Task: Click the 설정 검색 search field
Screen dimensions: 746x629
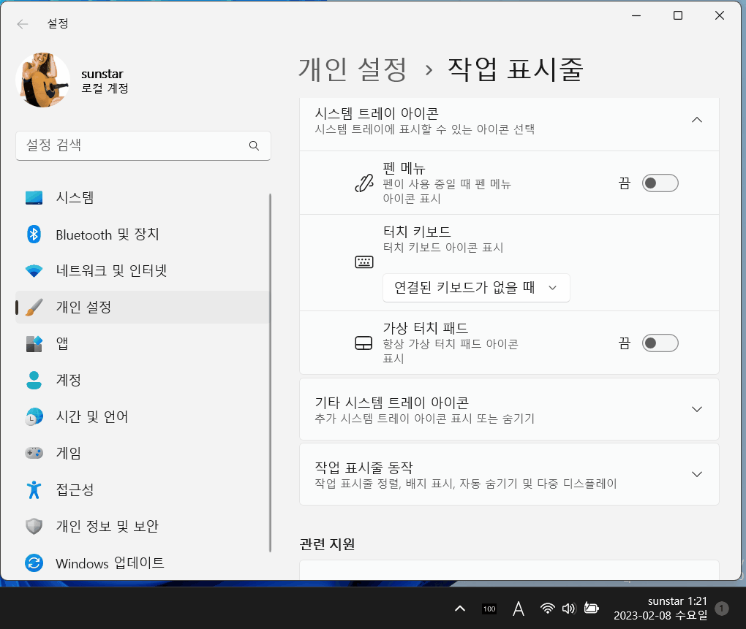Action: [143, 145]
